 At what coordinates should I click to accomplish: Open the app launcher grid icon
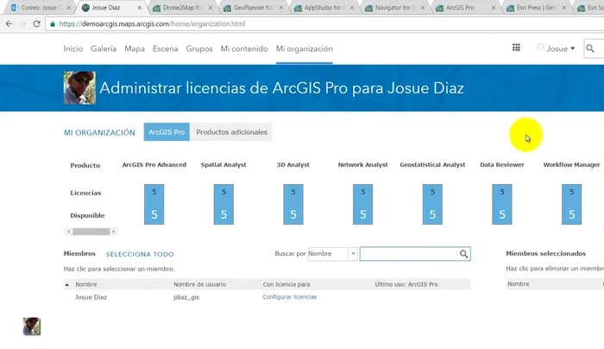516,48
